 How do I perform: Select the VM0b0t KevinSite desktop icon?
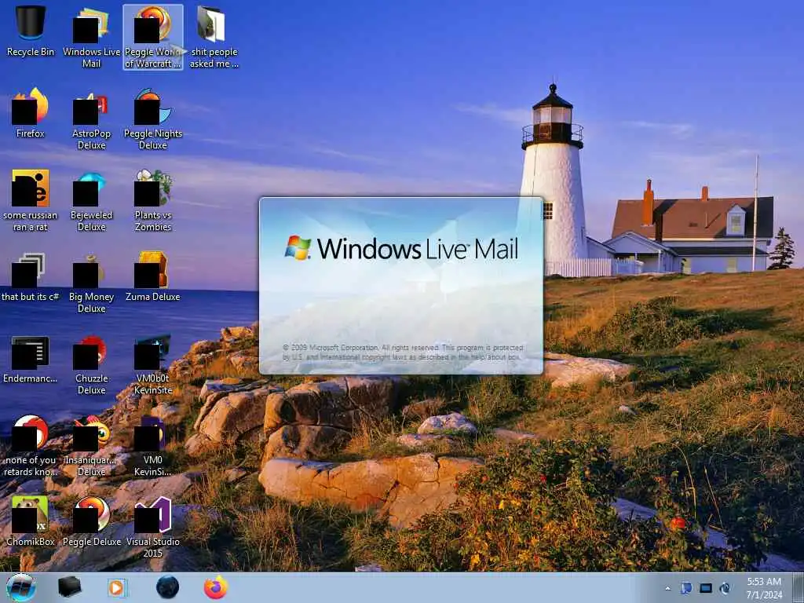(x=153, y=364)
